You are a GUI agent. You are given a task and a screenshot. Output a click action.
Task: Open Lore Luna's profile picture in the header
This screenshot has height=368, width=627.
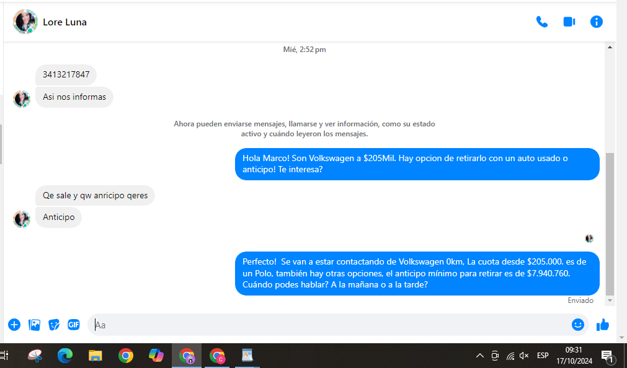tap(25, 22)
